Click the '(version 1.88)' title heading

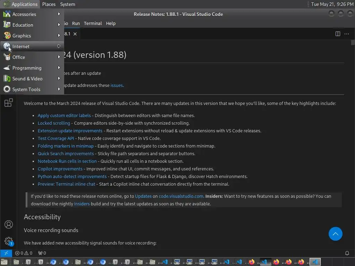tap(99, 54)
